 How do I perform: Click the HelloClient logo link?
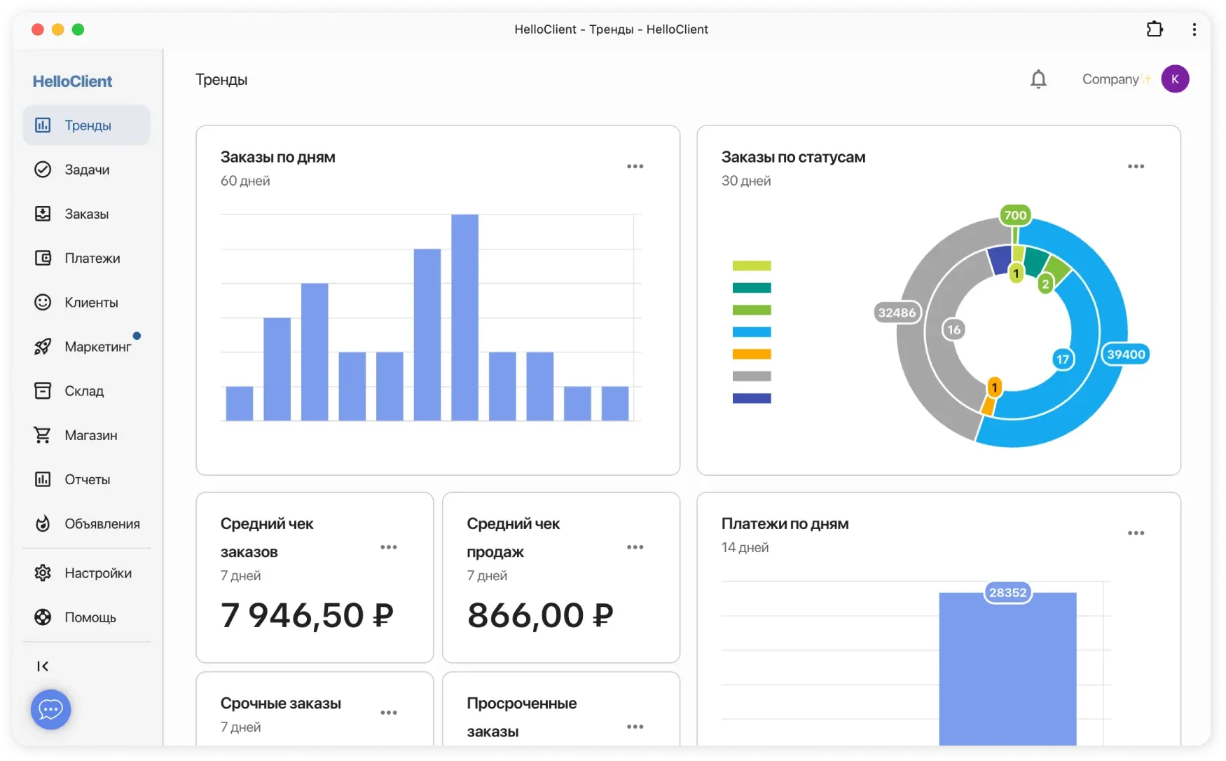[x=72, y=81]
